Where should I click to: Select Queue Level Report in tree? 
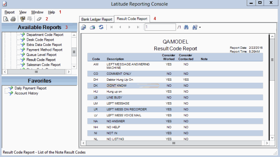coord(42,55)
